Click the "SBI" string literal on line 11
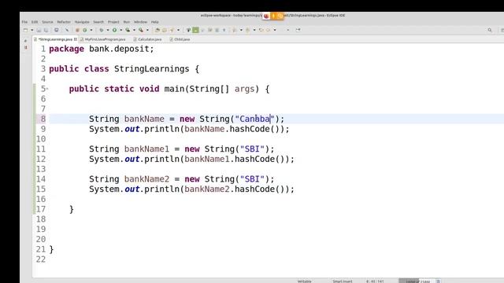 coord(252,149)
